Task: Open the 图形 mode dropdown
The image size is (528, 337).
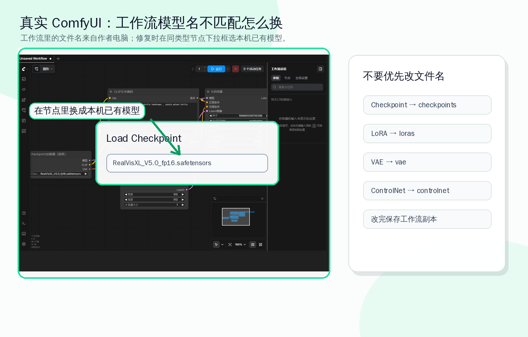Action: [48, 69]
